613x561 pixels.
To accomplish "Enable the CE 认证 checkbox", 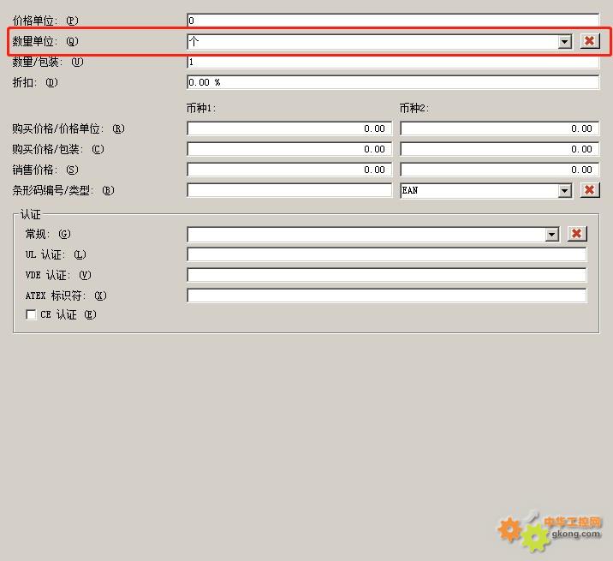I will 31,314.
